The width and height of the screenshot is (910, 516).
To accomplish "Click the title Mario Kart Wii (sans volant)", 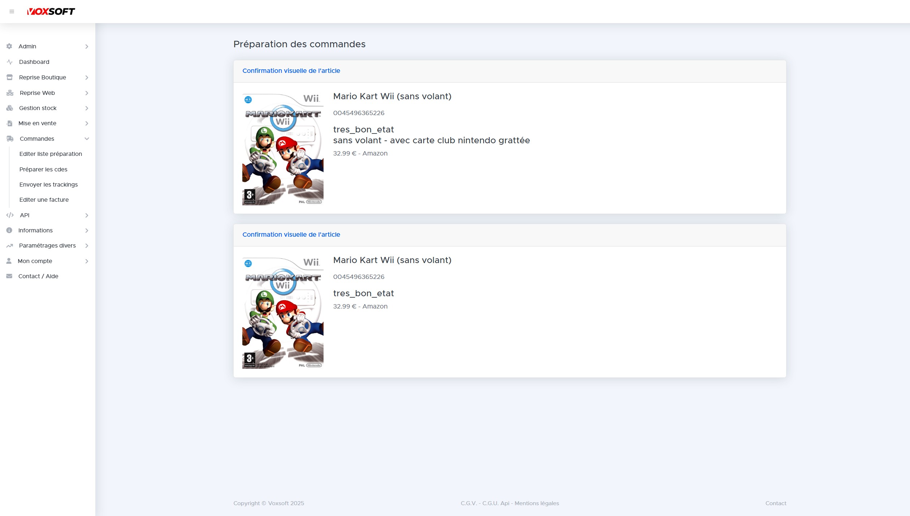I will pos(392,96).
